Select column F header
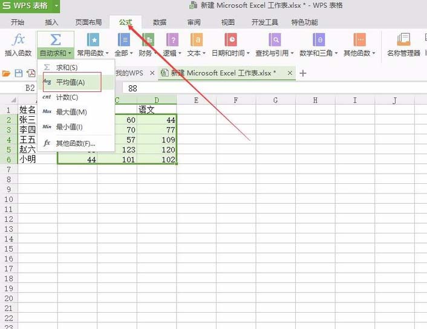 pos(236,100)
